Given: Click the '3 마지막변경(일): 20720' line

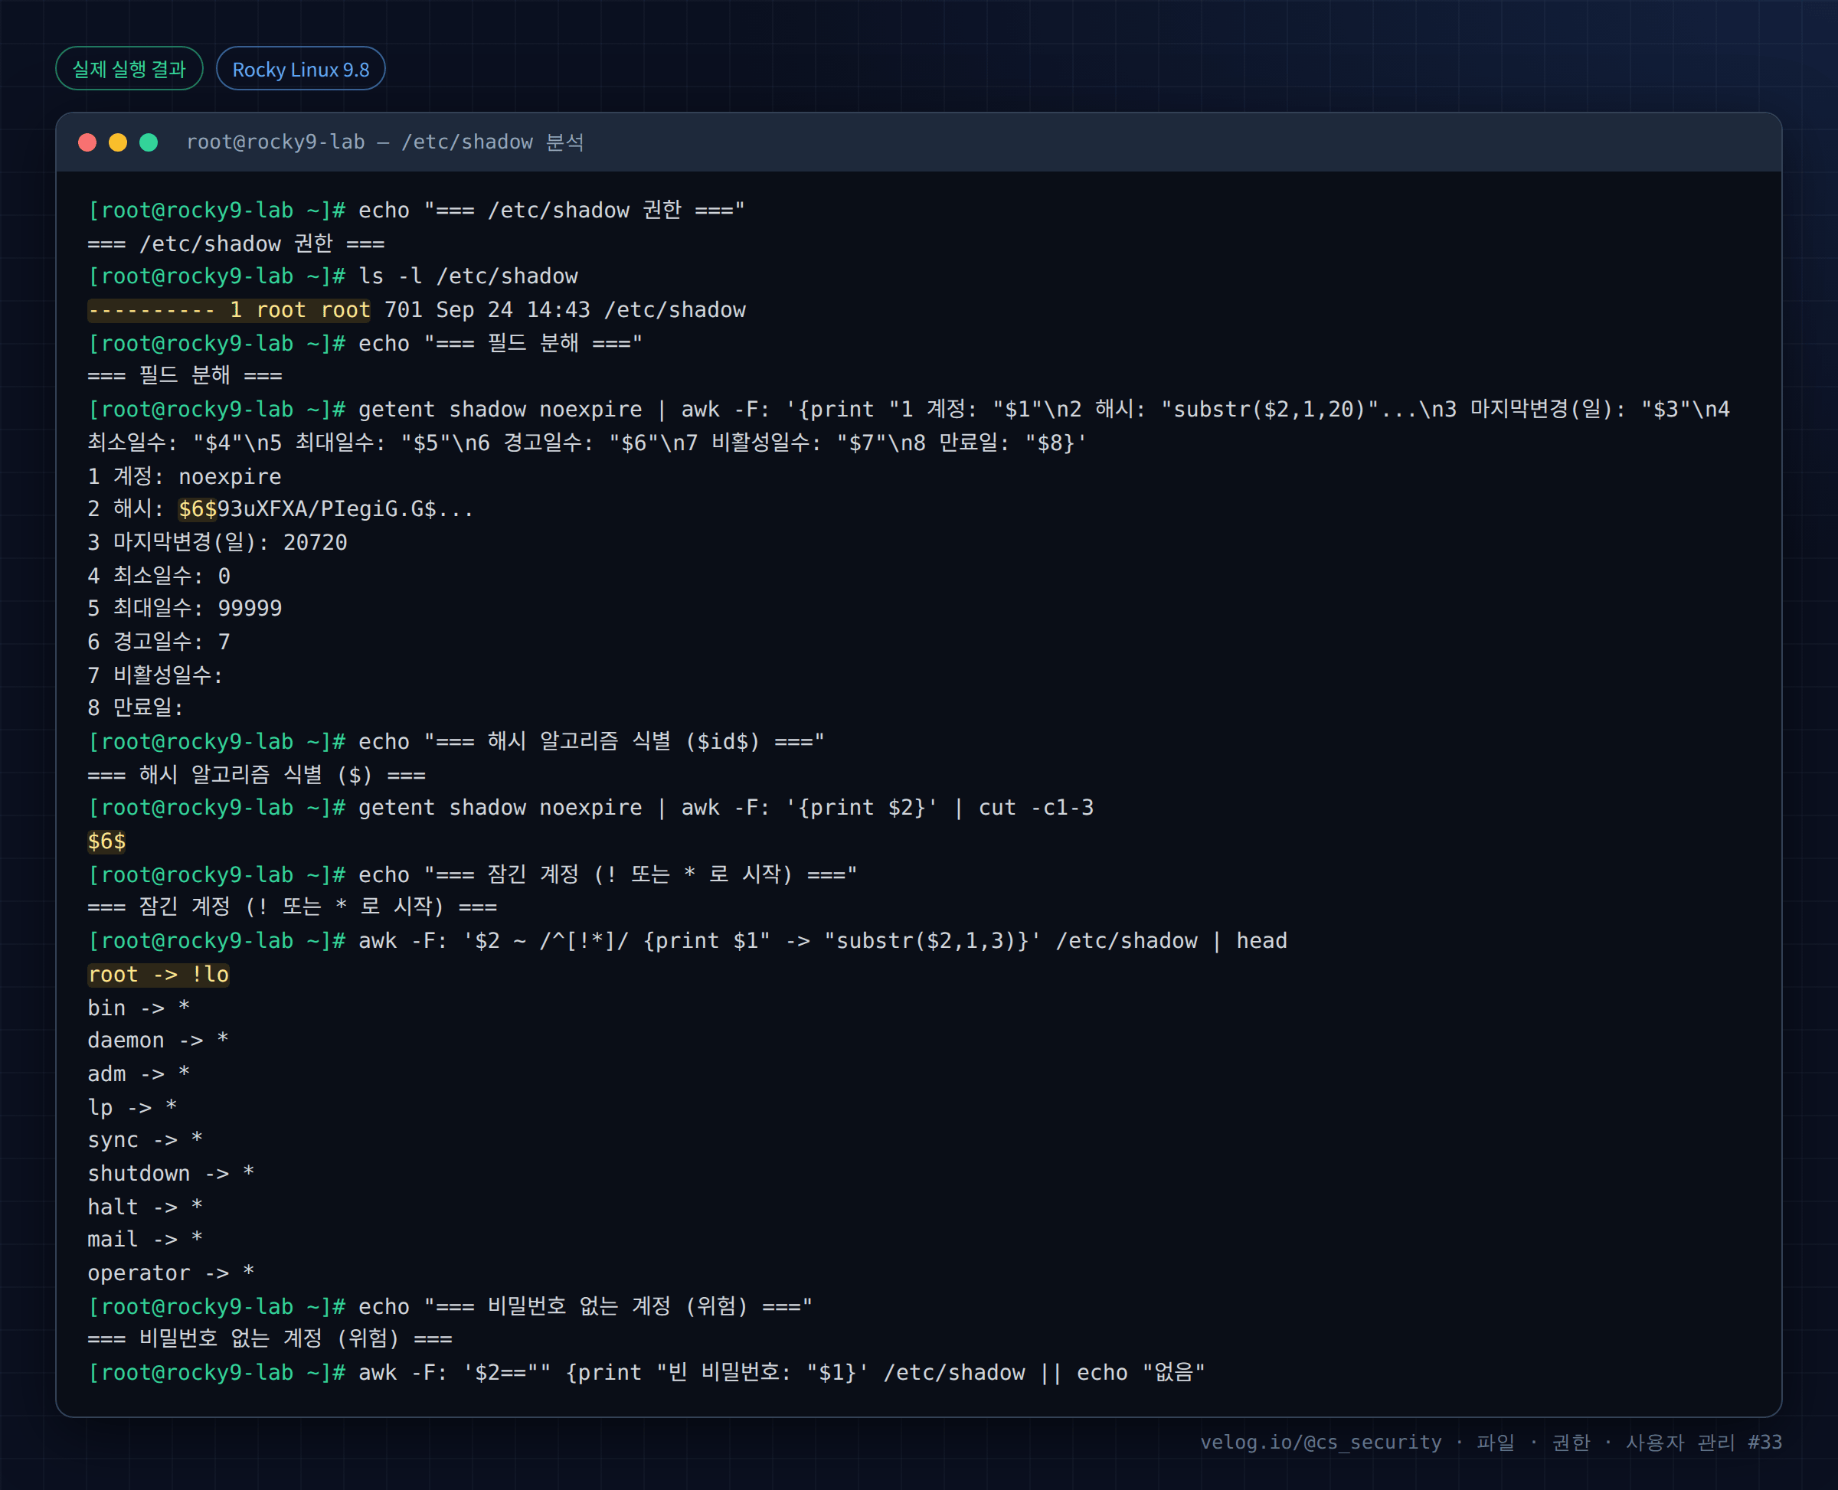Looking at the screenshot, I should tap(217, 542).
